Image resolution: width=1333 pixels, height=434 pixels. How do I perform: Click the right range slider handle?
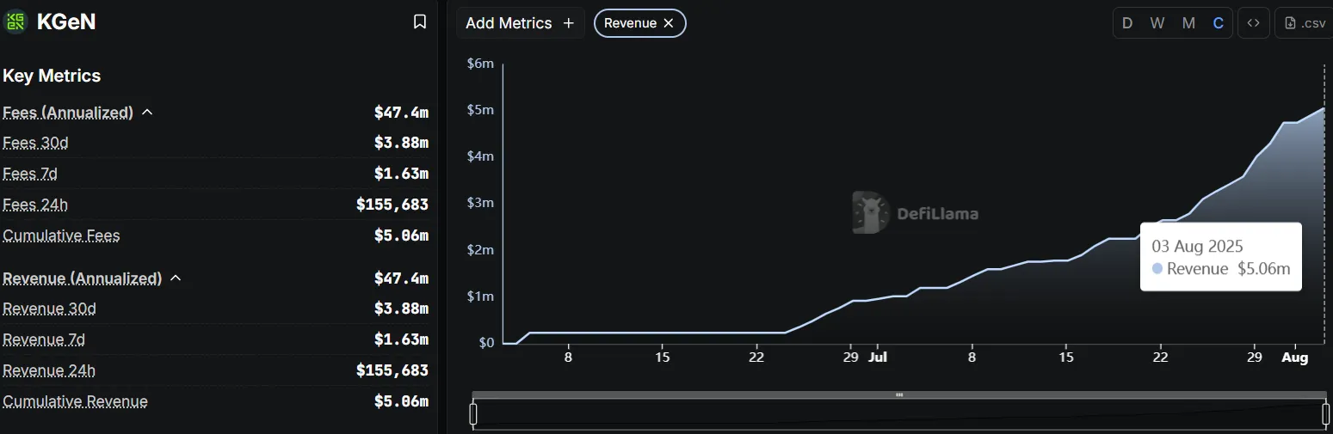coord(1325,414)
